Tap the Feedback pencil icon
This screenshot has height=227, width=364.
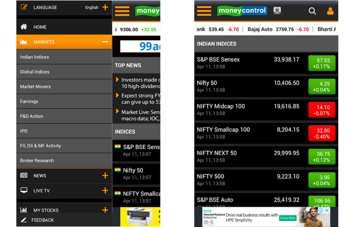coord(24,220)
